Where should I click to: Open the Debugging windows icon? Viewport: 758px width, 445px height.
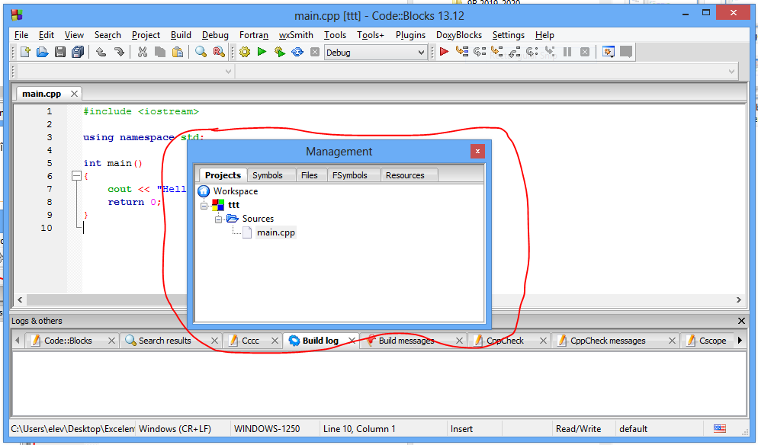609,52
